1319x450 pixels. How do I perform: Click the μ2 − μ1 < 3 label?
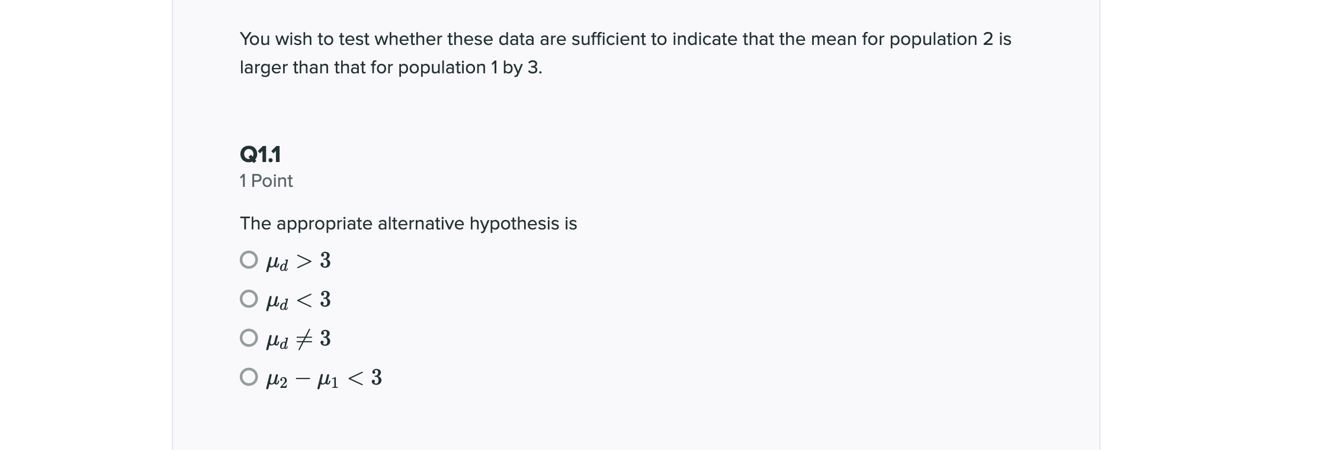click(x=323, y=377)
